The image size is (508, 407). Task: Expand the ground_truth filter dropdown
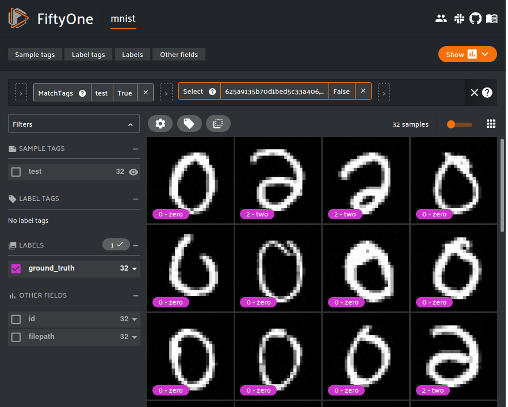pyautogui.click(x=135, y=268)
